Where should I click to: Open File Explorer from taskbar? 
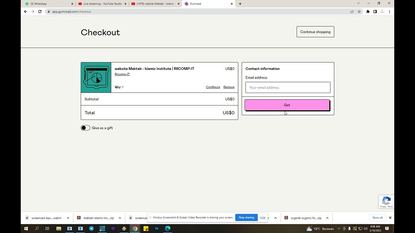click(59, 229)
